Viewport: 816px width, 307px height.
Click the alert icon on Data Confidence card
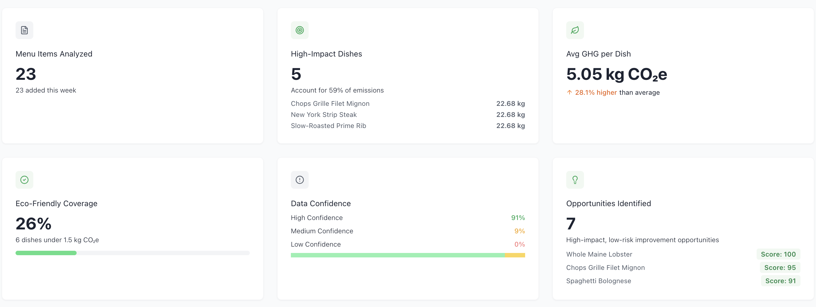300,180
